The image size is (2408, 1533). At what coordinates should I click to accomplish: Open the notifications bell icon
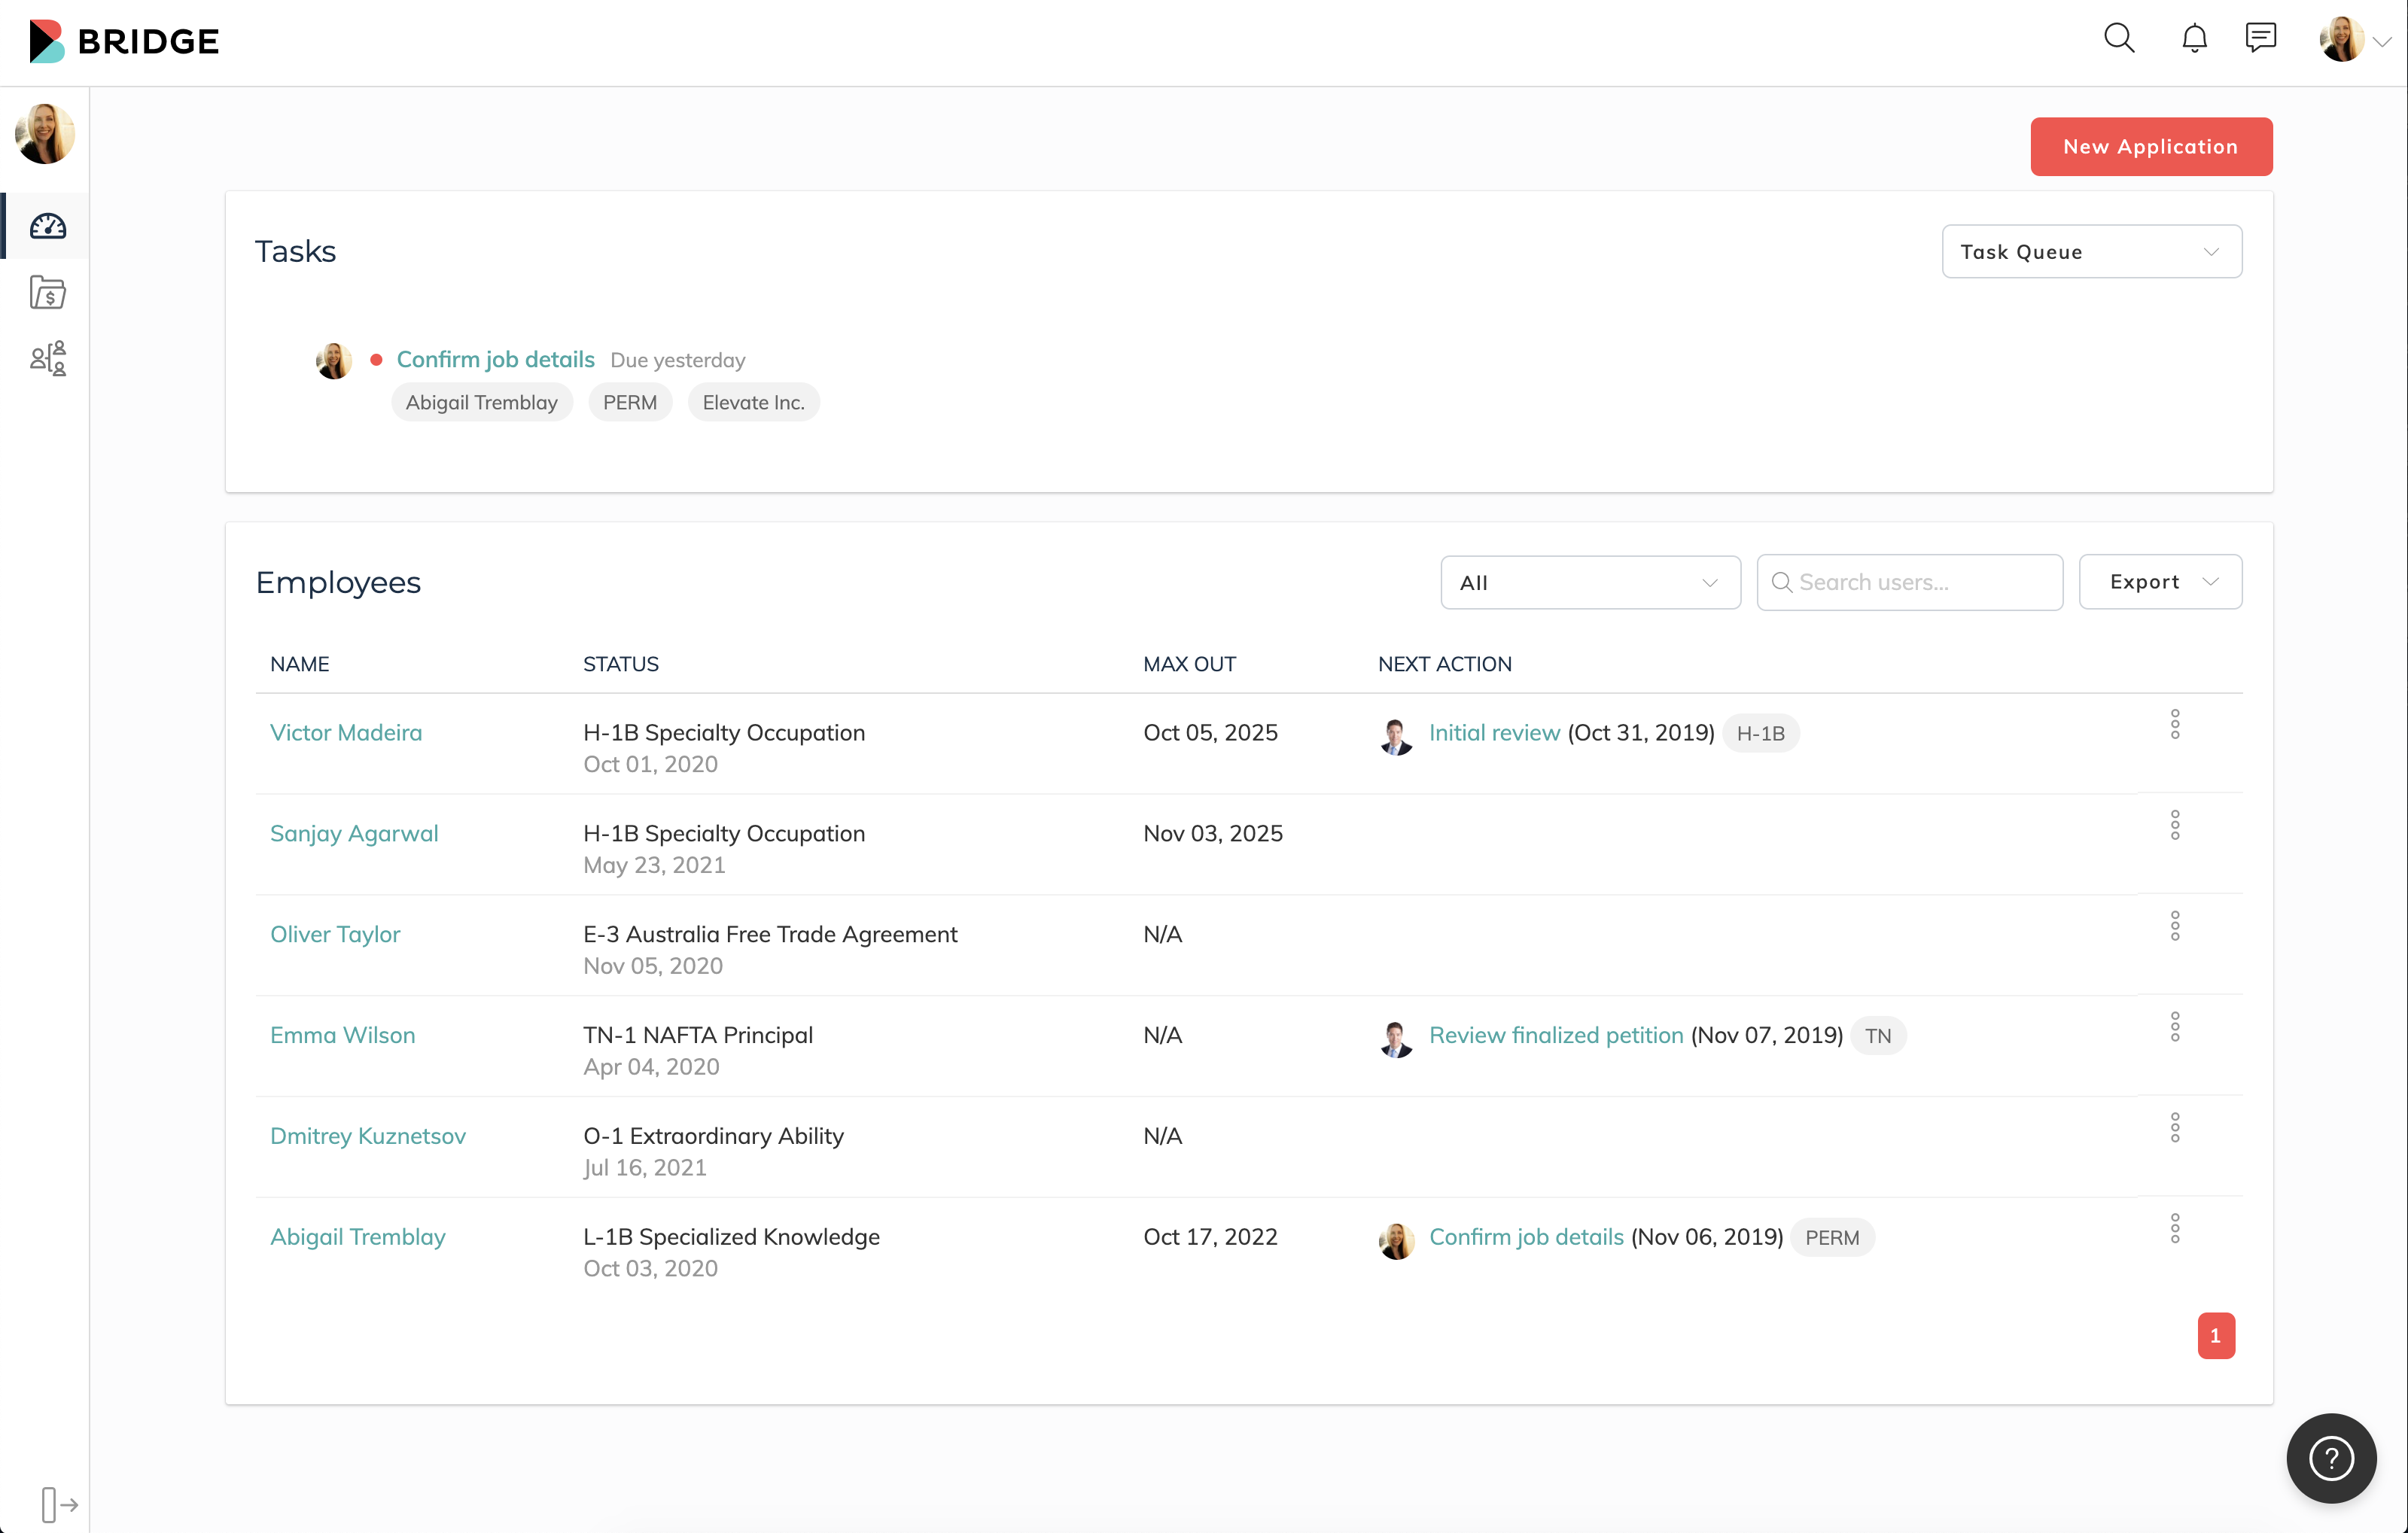click(2194, 39)
